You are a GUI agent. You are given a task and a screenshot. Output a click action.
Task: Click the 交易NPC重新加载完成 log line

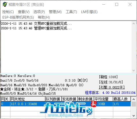pos(36,24)
